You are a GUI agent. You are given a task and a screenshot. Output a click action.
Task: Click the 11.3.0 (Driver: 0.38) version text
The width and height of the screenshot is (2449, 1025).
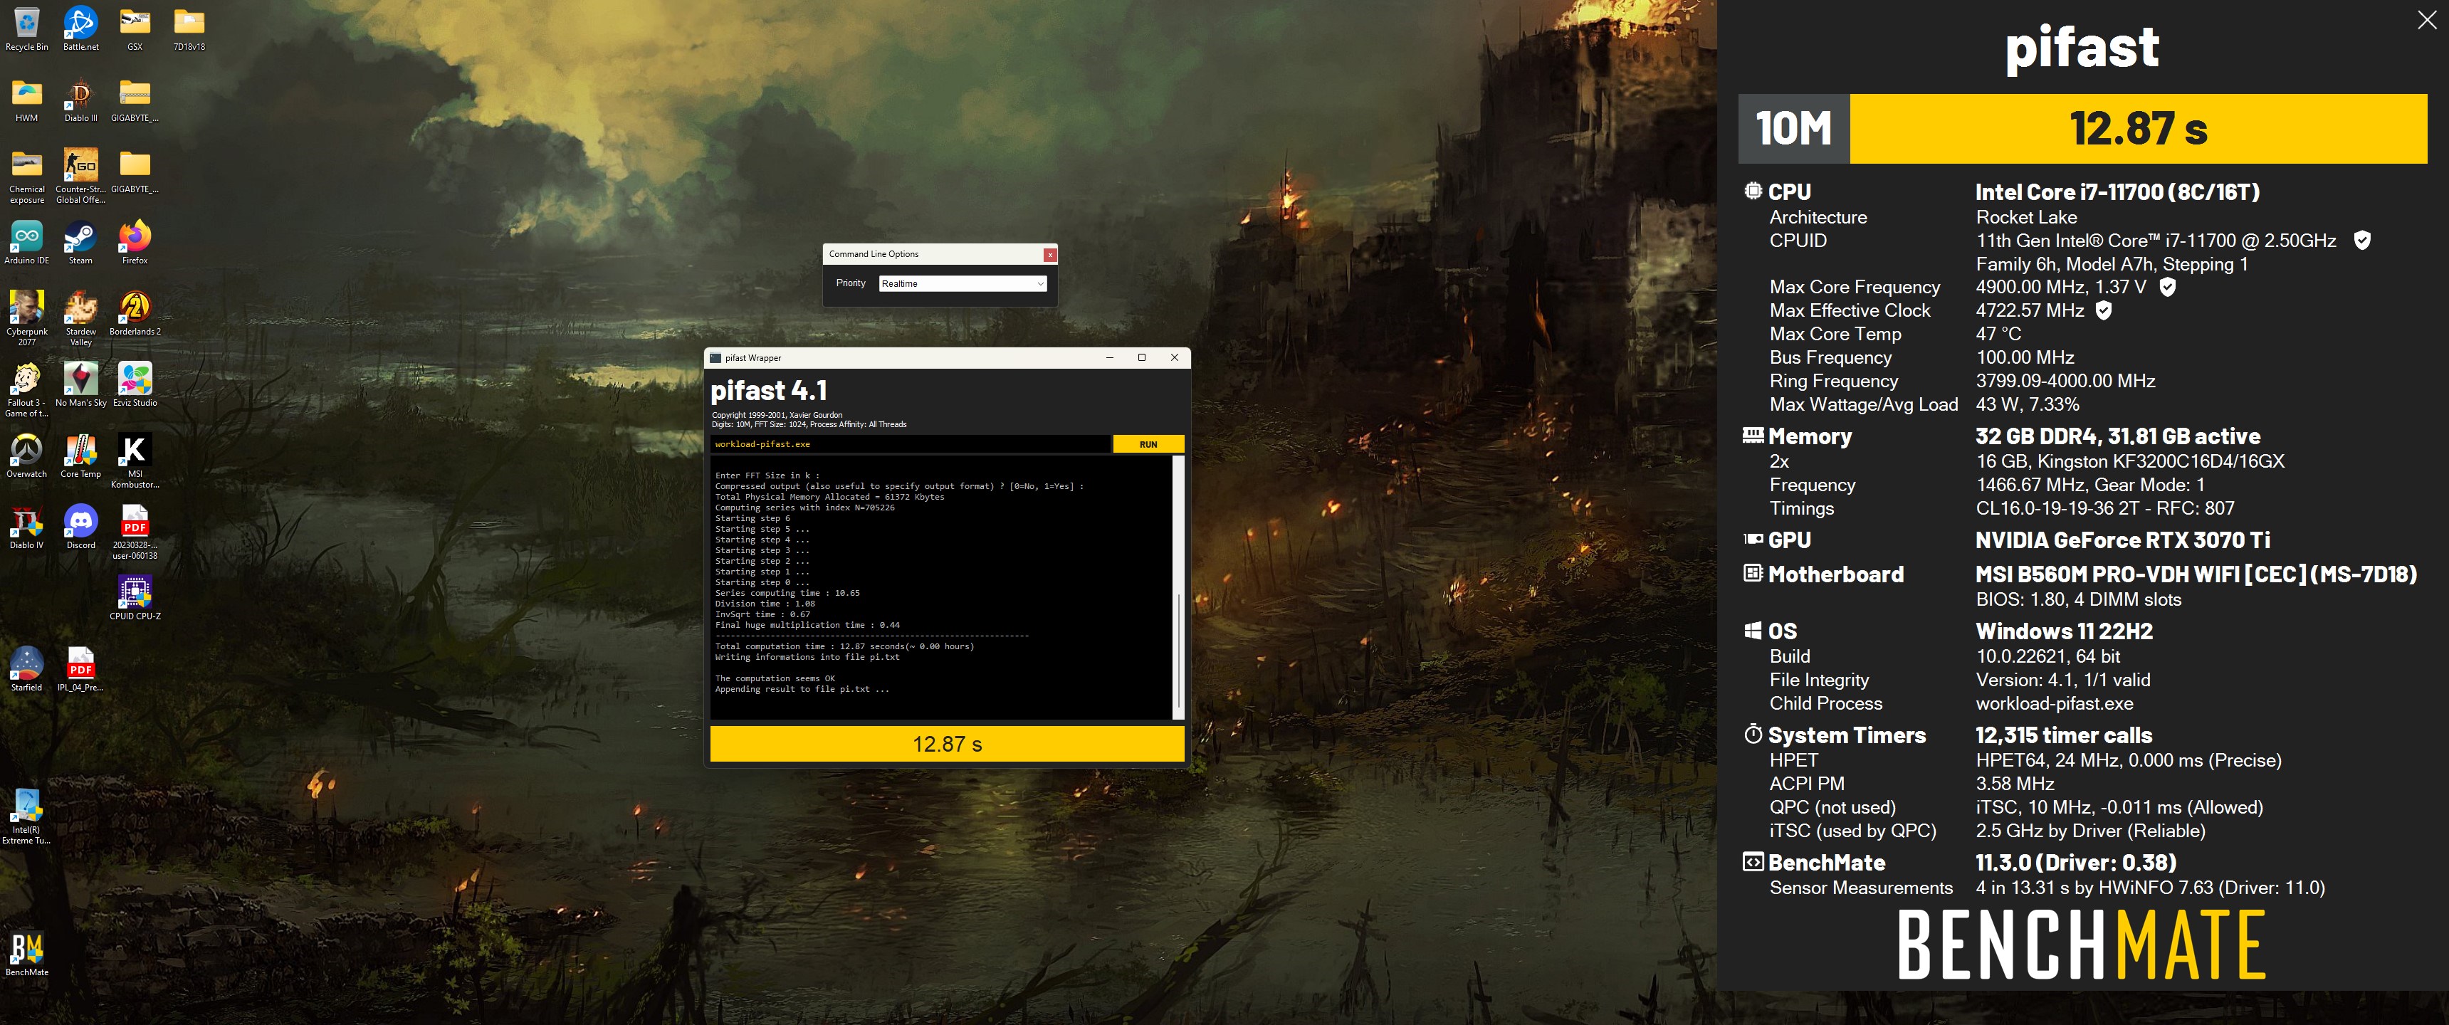tap(2075, 863)
